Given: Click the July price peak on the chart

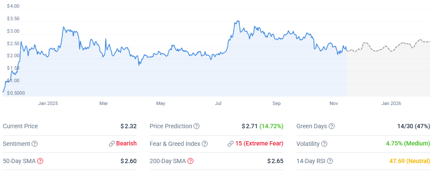Looking at the screenshot, I should coord(237,21).
